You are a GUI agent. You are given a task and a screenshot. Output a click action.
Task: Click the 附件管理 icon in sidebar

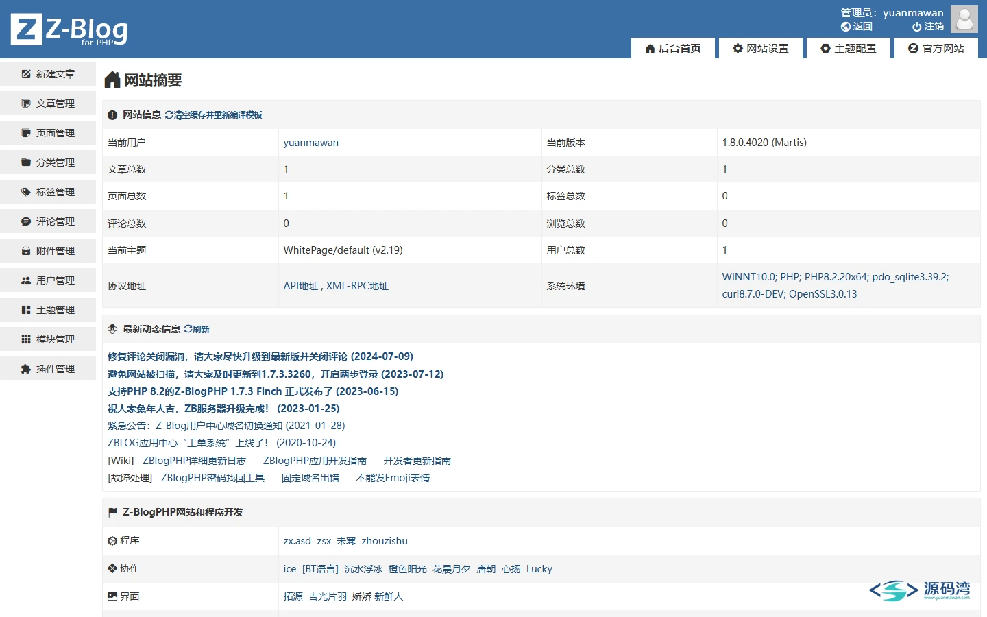click(26, 251)
